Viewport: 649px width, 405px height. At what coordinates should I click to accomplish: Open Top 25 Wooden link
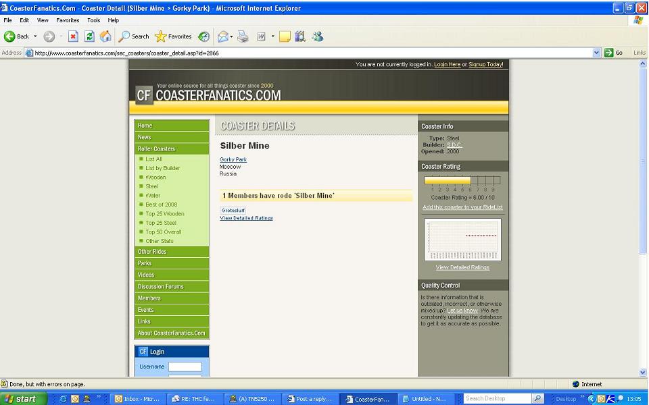point(165,214)
